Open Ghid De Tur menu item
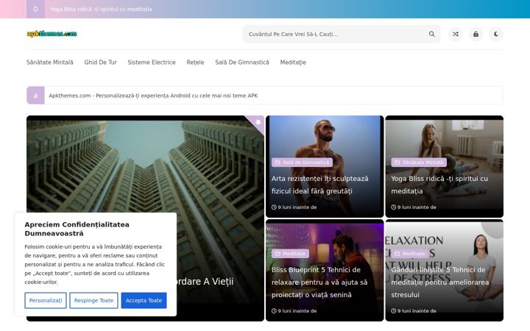Image resolution: width=530 pixels, height=331 pixels. [x=100, y=63]
